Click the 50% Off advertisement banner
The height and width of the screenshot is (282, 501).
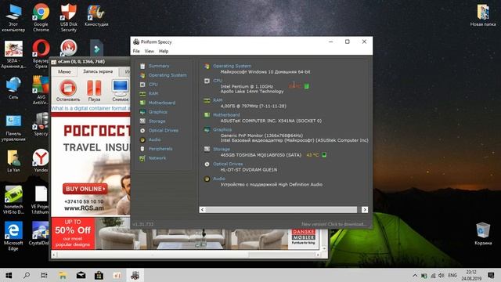73,233
